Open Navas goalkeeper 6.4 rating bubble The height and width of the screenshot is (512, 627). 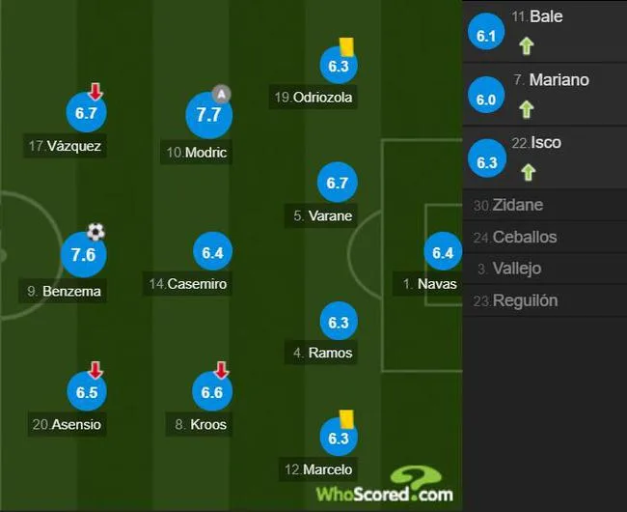[443, 252]
